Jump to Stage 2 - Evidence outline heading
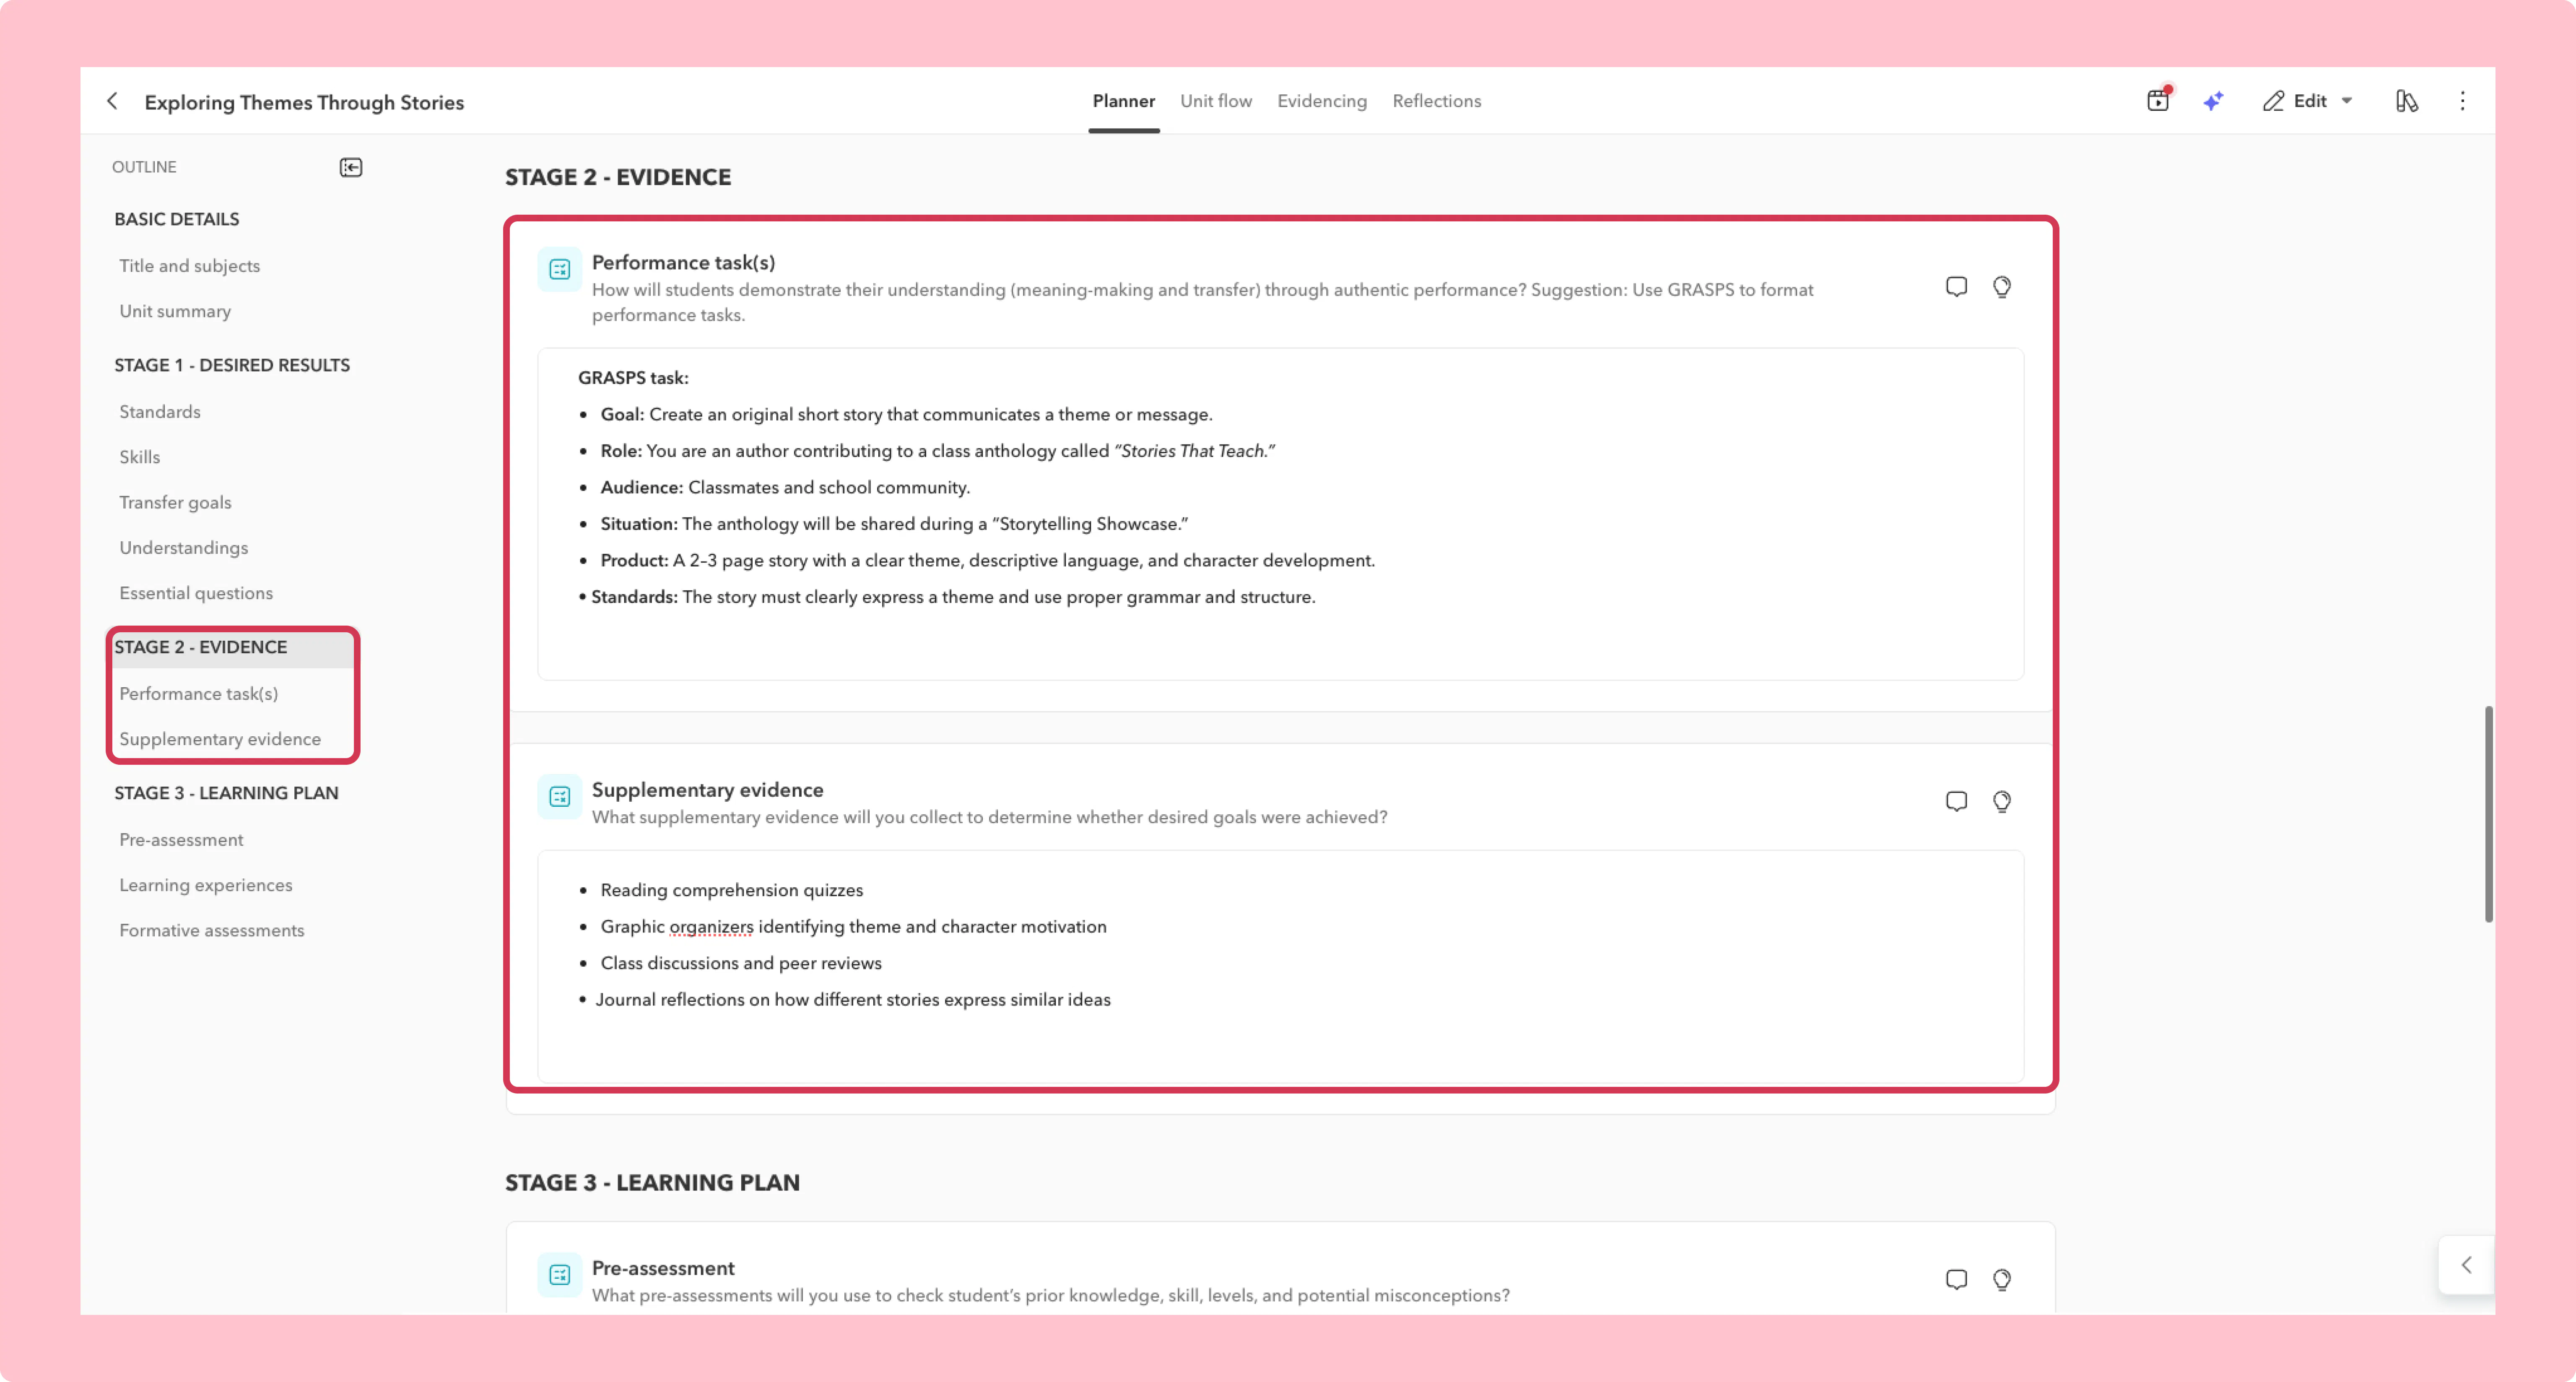Image resolution: width=2576 pixels, height=1382 pixels. pyautogui.click(x=201, y=647)
